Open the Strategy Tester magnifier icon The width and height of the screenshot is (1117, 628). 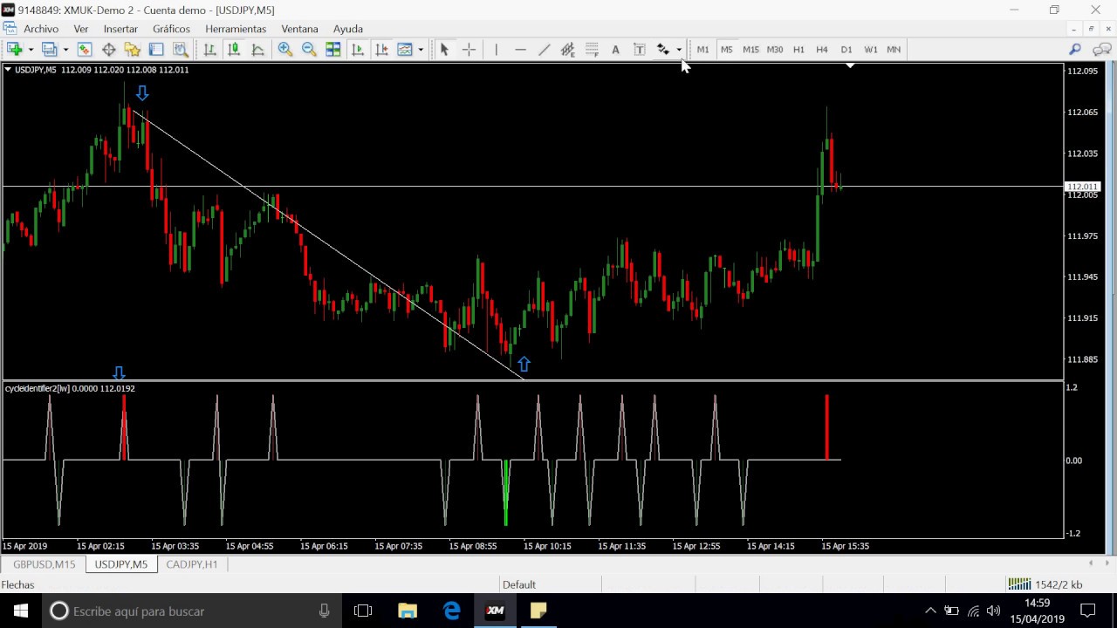coord(181,50)
